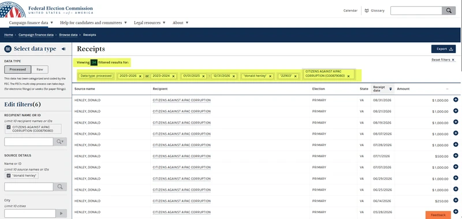Click the Data type: processed tag

[96, 76]
